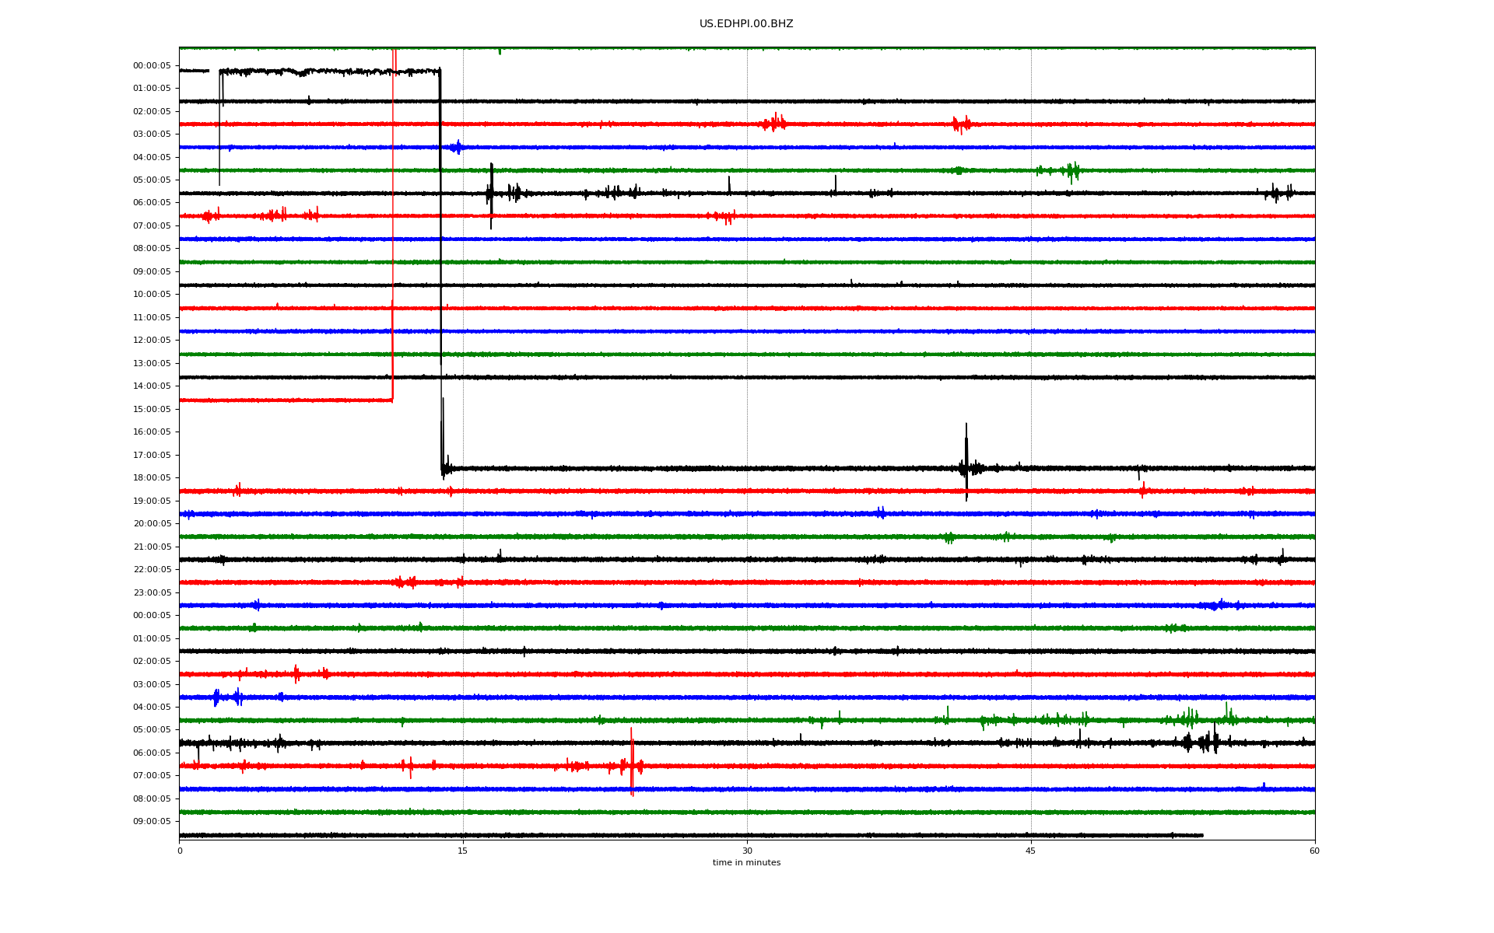Click the 12:00:05 time label
Viewport: 1494px width, 933px height.
tap(152, 340)
